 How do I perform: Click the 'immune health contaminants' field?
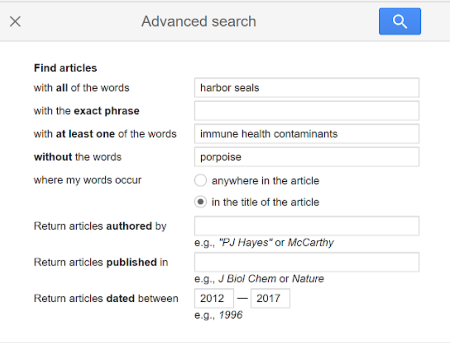306,134
